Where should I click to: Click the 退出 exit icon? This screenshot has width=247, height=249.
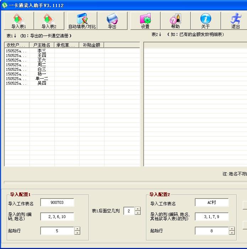pyautogui.click(x=235, y=21)
